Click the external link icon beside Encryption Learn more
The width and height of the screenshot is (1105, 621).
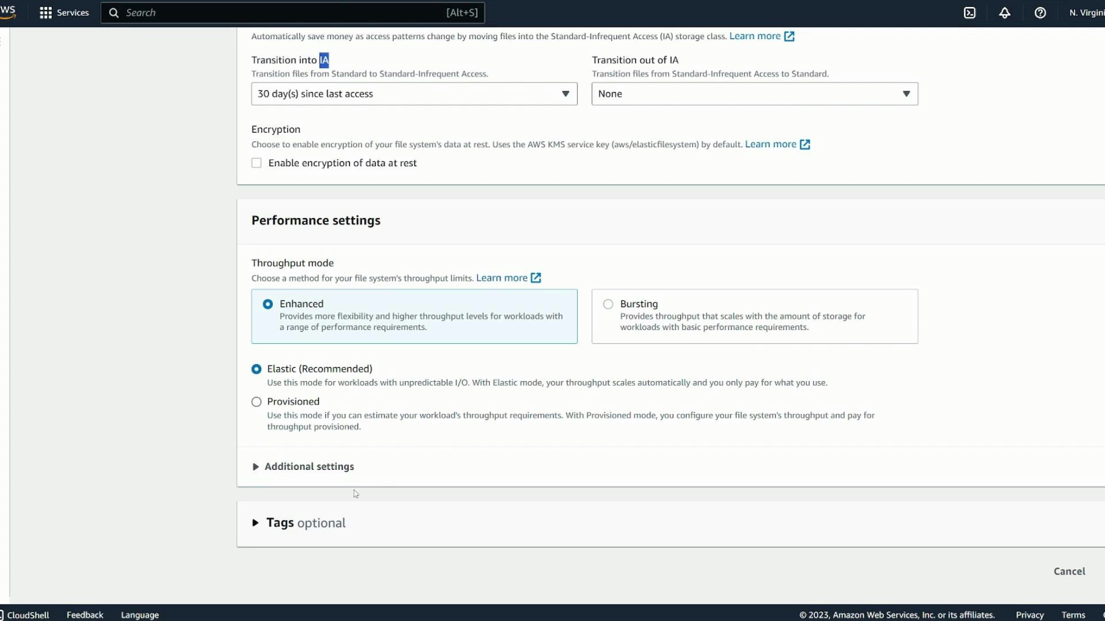pos(805,144)
